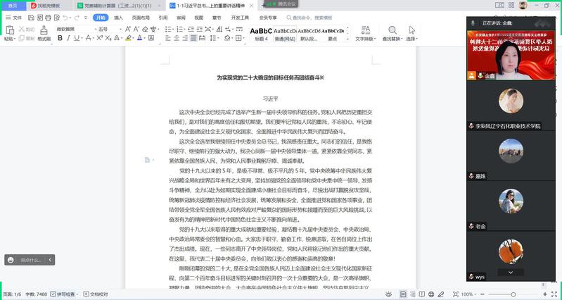Click the Save document icon
The height and width of the screenshot is (300, 562).
point(31,18)
